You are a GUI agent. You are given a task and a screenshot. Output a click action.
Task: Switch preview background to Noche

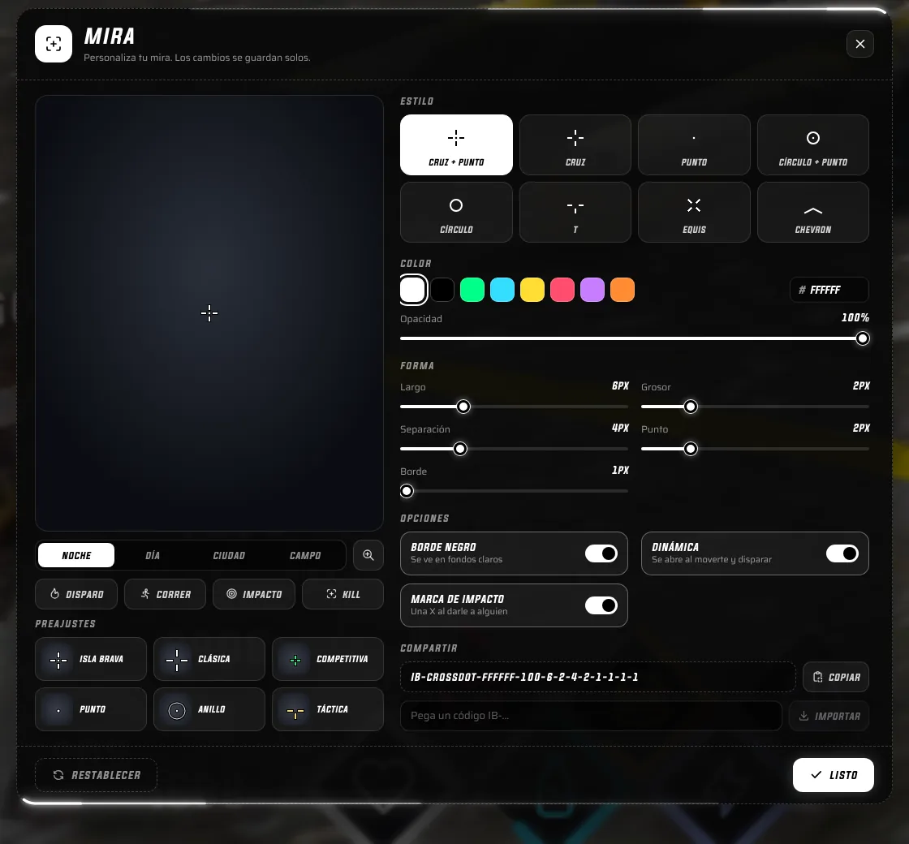pyautogui.click(x=76, y=555)
